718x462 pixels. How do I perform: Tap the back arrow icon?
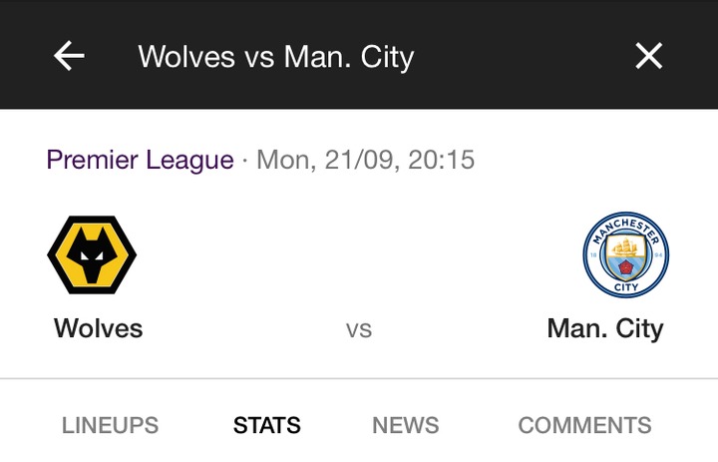coord(69,57)
